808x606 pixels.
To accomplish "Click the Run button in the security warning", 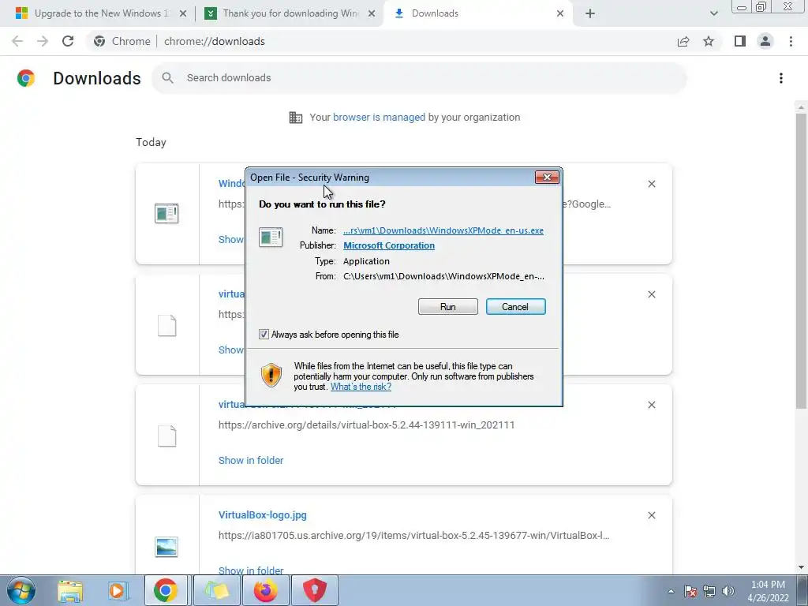I will (x=448, y=307).
